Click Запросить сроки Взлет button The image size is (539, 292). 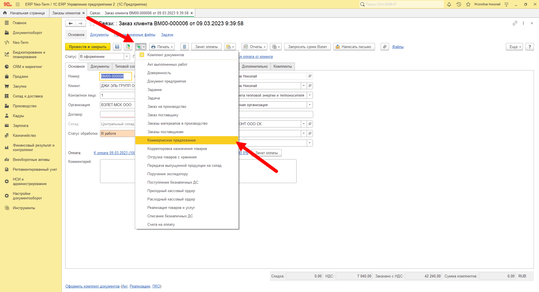(308, 47)
